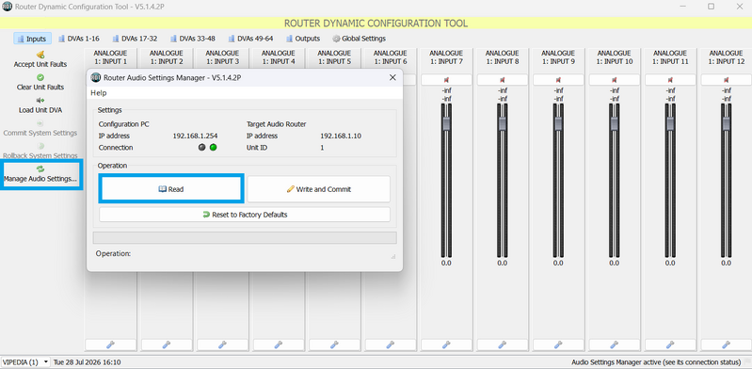Mute the Input 8 channel
752x369 pixels.
[503, 80]
